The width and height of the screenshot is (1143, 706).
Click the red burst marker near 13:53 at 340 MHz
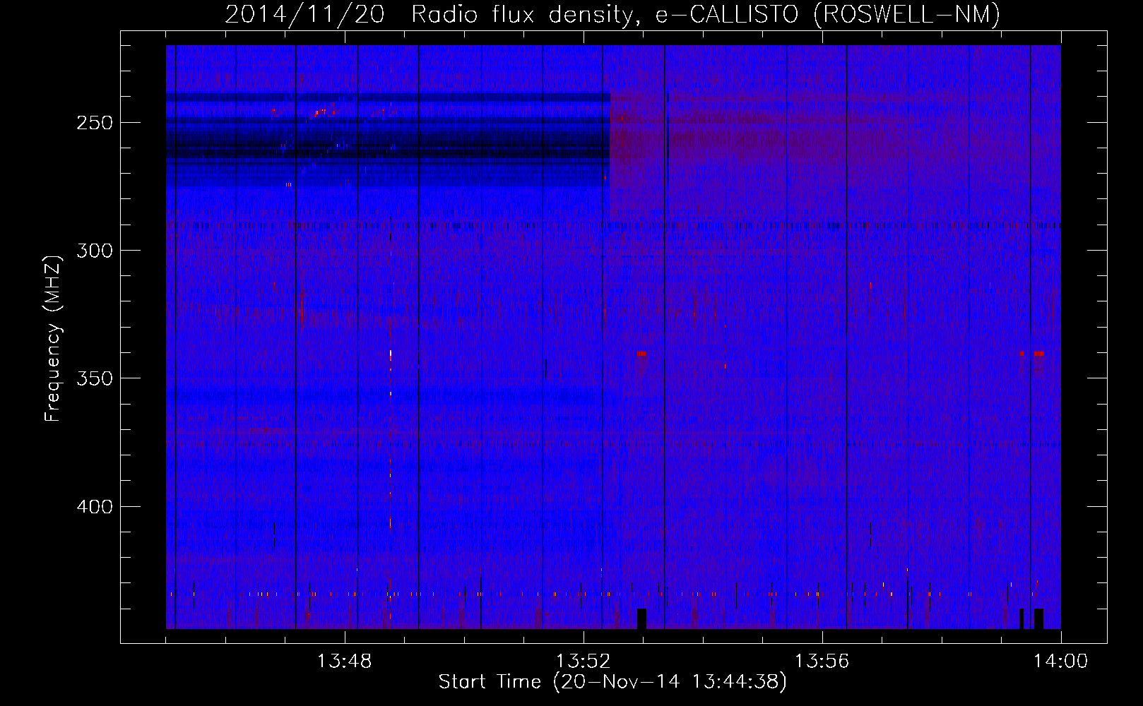point(641,353)
